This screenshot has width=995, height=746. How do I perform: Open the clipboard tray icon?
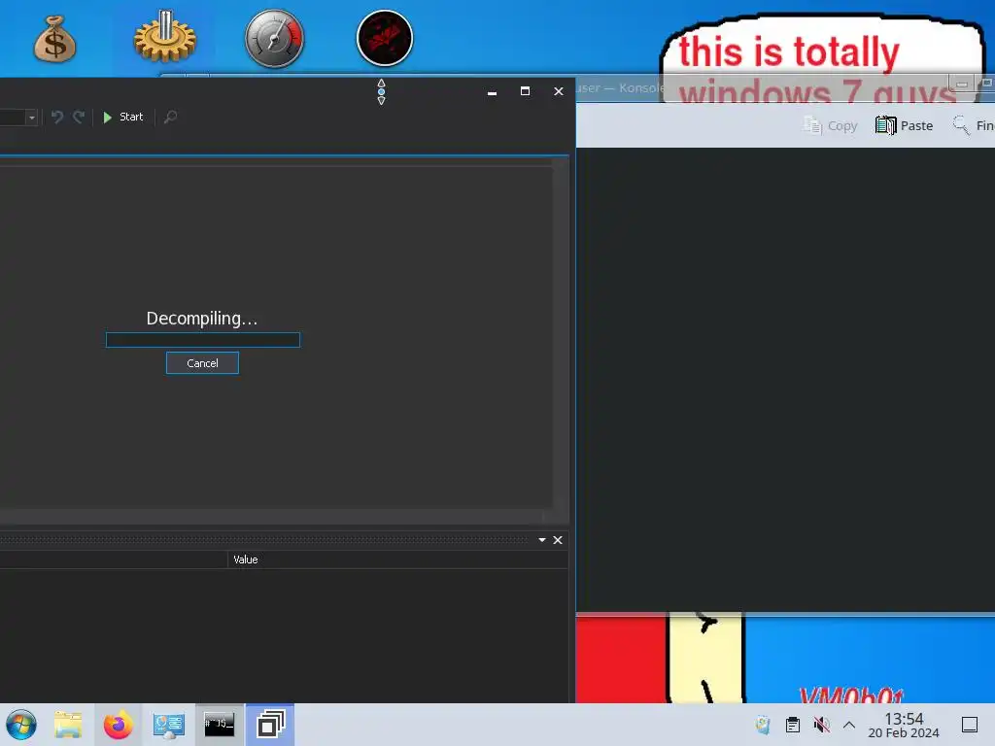click(793, 725)
